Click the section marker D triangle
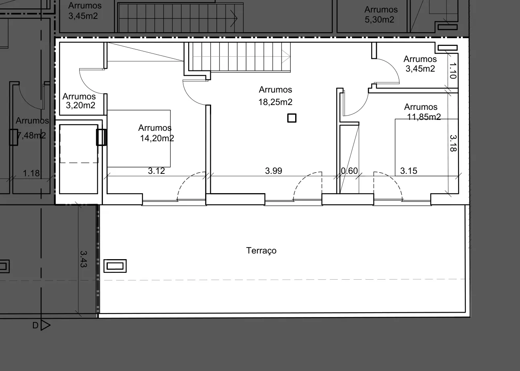Viewport: 520px width, 371px height. coord(45,326)
